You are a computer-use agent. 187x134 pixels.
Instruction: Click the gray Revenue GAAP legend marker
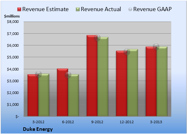click(130, 9)
